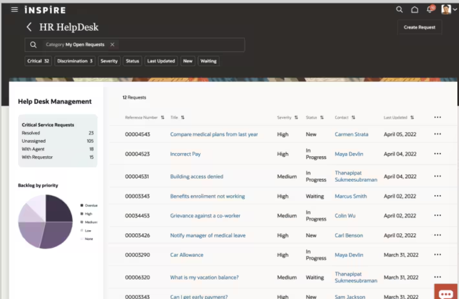459x299 pixels.
Task: Remove the My Open Requests filter
Action: click(x=112, y=45)
